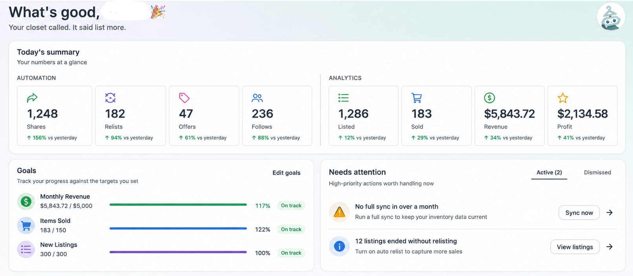The height and width of the screenshot is (276, 633).
Task: Click the Offers tag icon
Action: click(x=184, y=98)
